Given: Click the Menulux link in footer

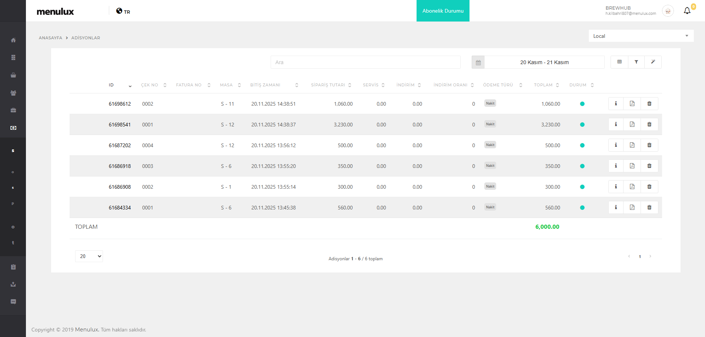Looking at the screenshot, I should 87,330.
